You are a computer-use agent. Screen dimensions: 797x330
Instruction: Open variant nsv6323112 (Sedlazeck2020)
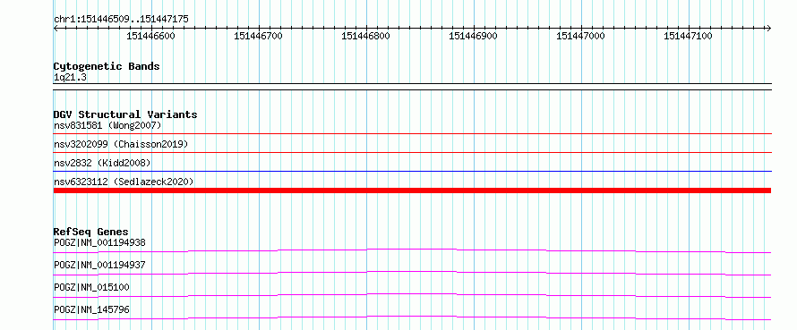click(x=124, y=182)
